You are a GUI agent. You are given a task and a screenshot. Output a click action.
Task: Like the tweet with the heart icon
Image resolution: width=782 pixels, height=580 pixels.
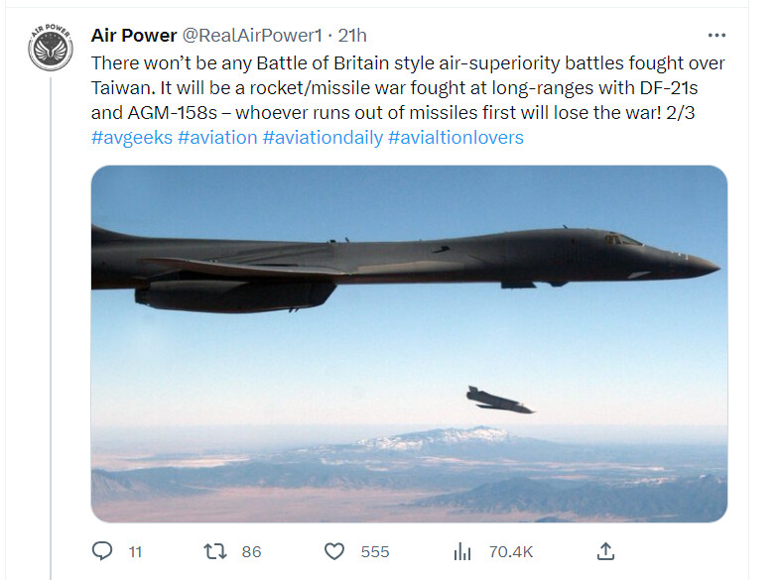coord(335,551)
